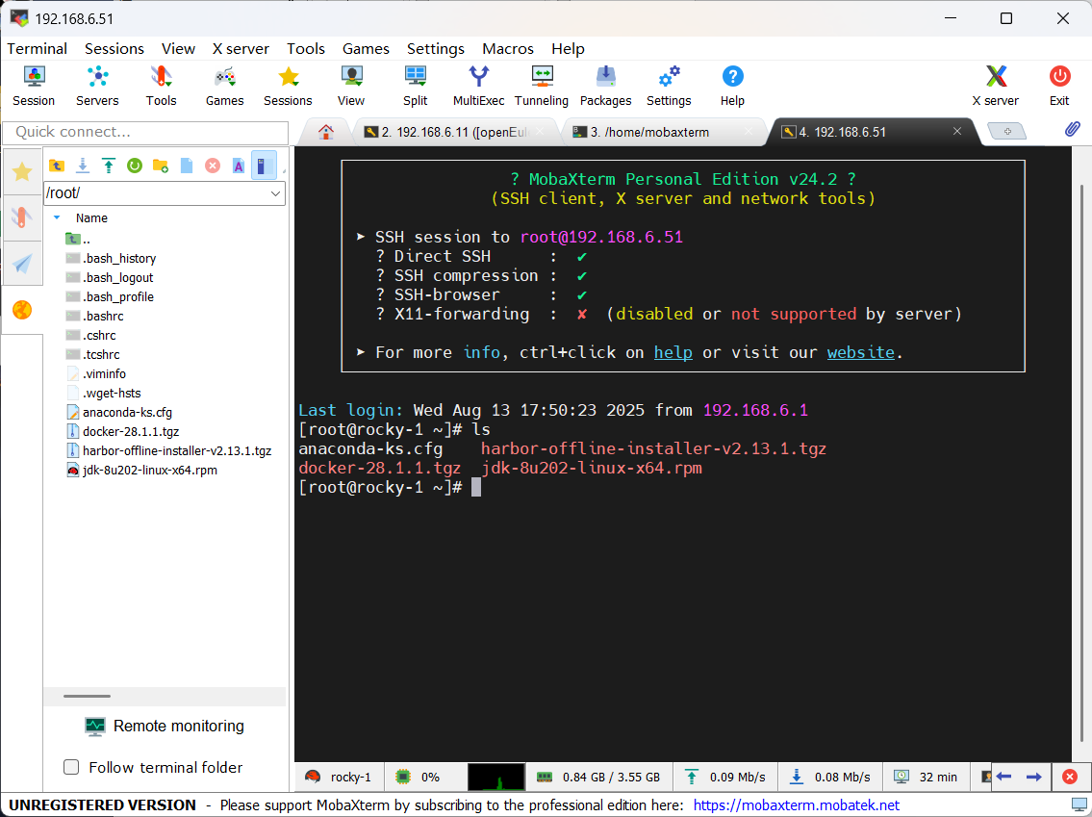Open a new Session from the toolbar
This screenshot has width=1092, height=817.
pyautogui.click(x=34, y=86)
